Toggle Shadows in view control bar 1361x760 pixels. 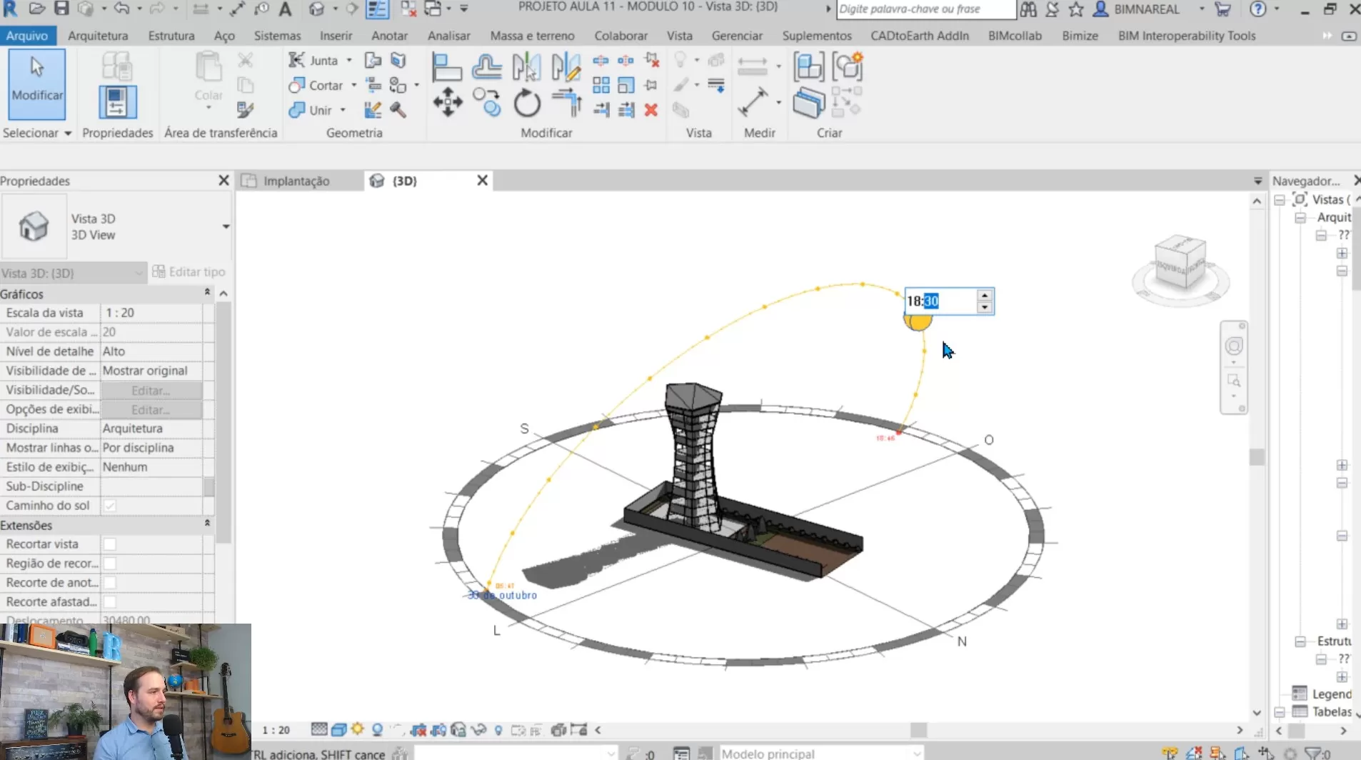pos(377,729)
